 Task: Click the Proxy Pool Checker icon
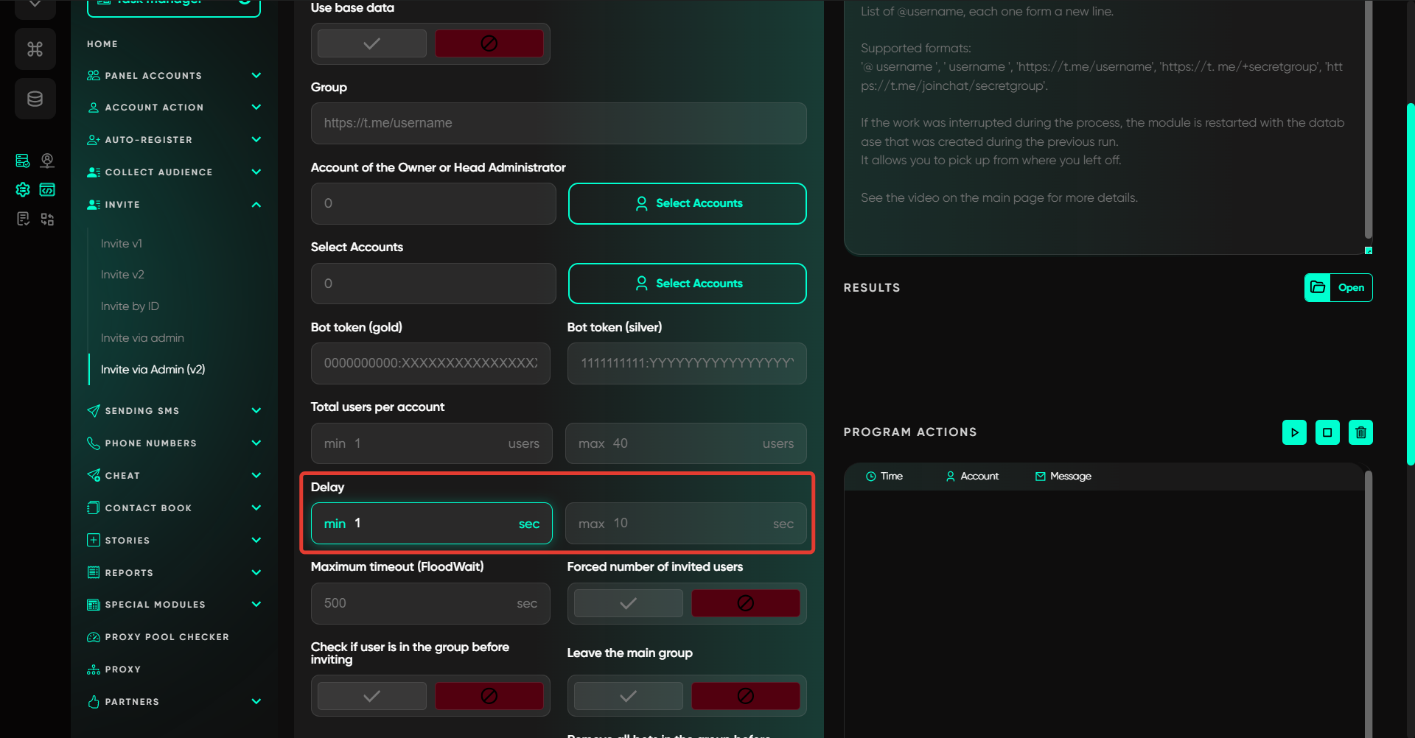94,637
